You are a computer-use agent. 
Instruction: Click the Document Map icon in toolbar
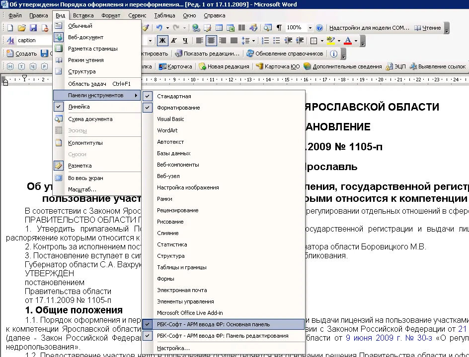point(268,28)
